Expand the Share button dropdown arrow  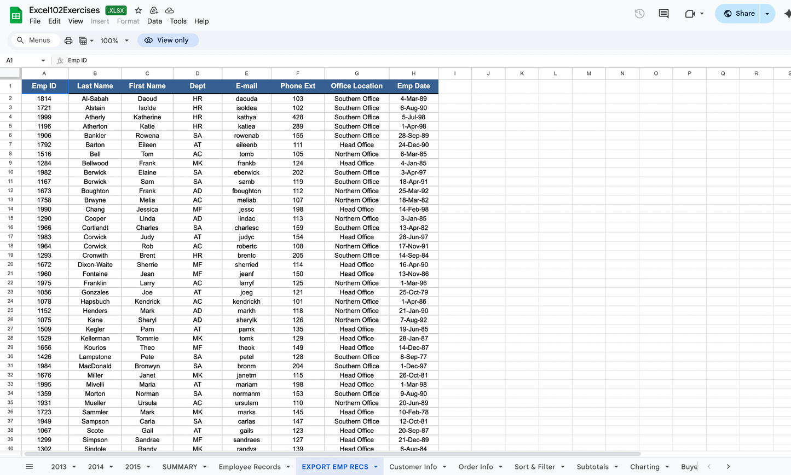coord(767,13)
